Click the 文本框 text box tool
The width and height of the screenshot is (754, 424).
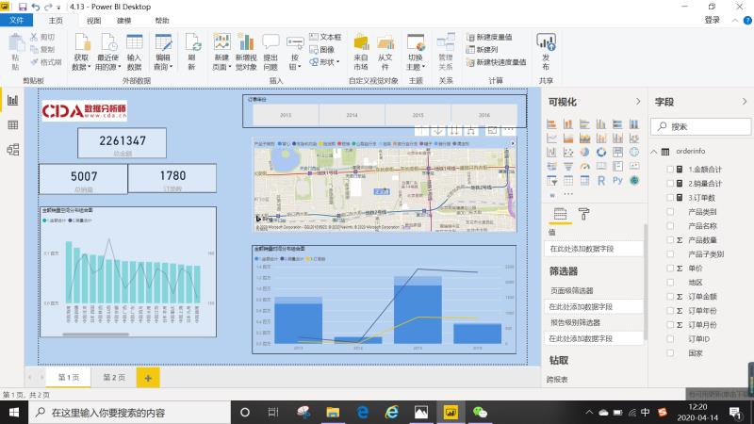(x=324, y=37)
